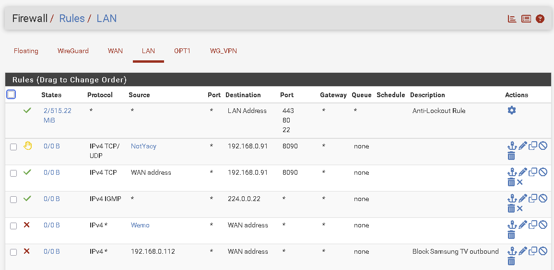Click the NotYacy alias link
Screen dimensions: 554x270
point(143,146)
